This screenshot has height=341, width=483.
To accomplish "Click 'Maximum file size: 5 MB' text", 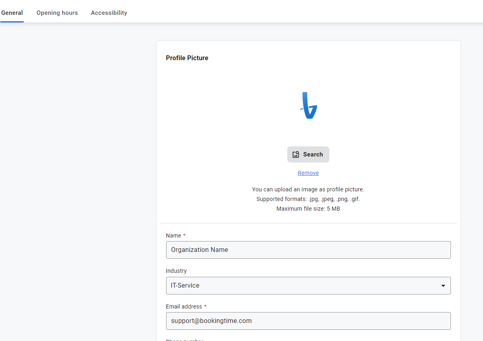I will pos(308,209).
